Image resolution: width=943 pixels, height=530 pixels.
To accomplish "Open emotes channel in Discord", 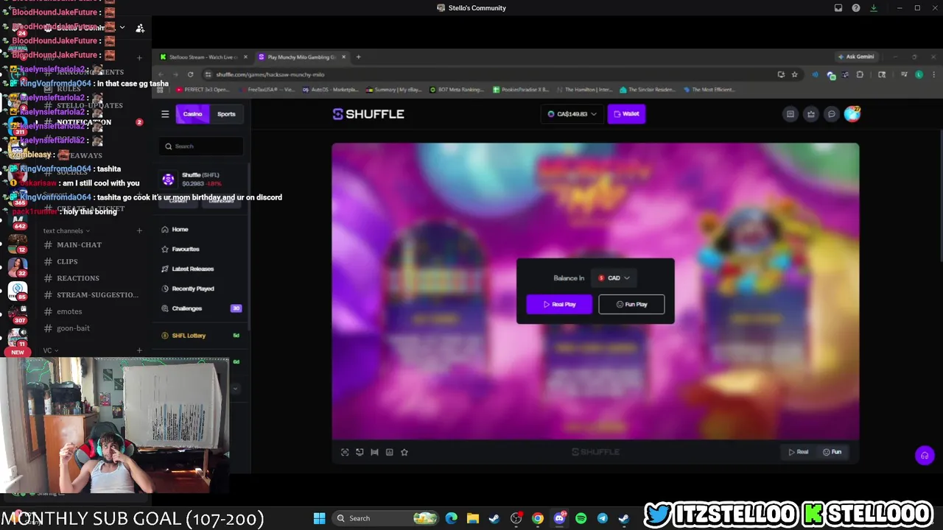I will 69,311.
